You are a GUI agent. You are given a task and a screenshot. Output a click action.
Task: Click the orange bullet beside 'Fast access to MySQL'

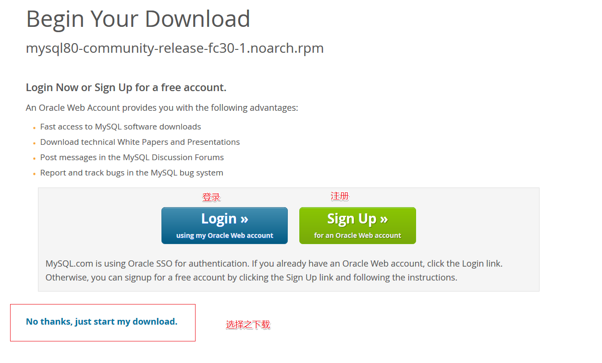point(34,128)
